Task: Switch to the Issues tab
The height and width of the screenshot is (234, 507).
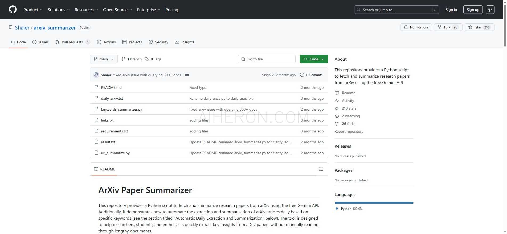Action: (x=40, y=42)
